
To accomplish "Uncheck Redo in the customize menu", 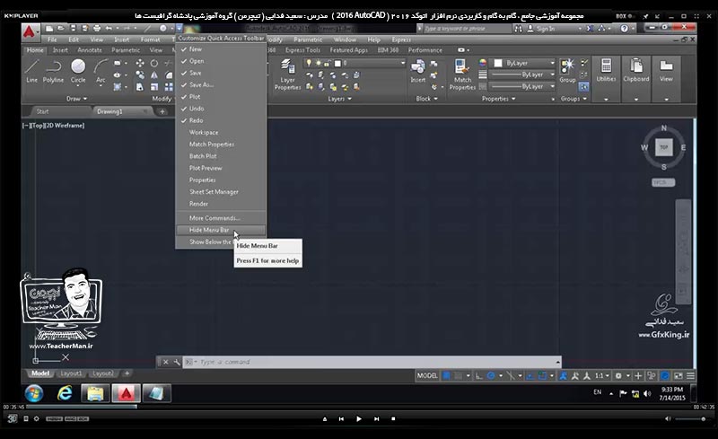I will 221,120.
